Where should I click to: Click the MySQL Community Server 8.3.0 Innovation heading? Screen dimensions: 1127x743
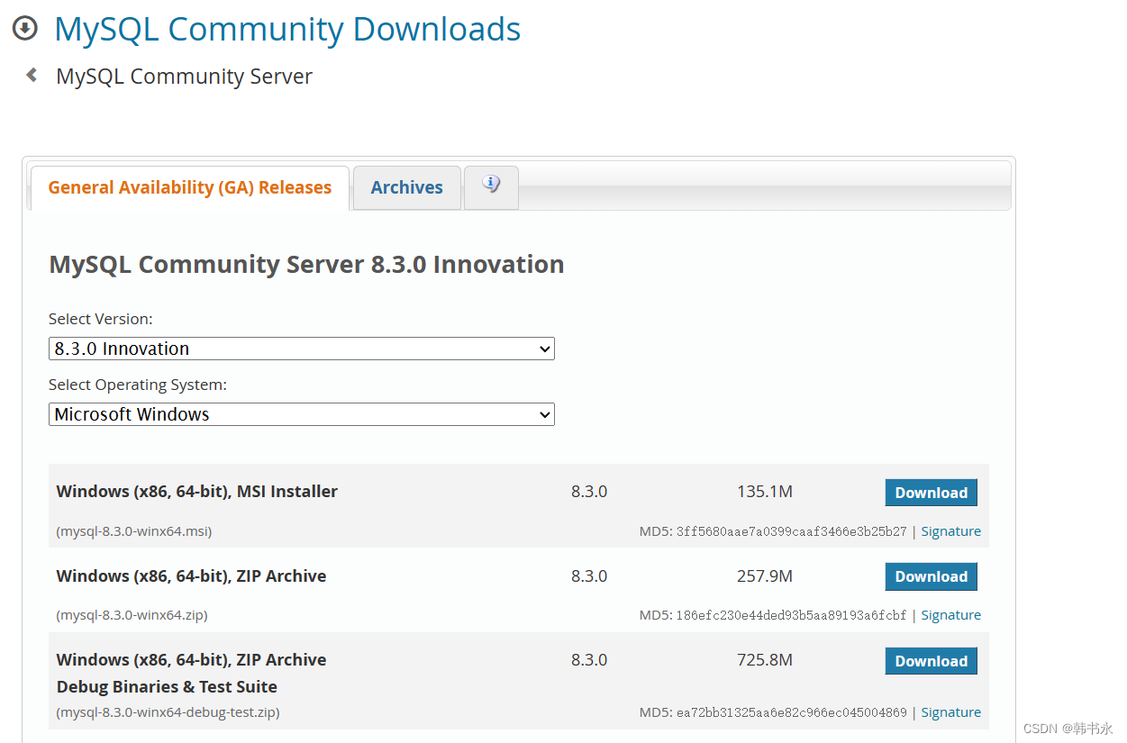click(x=306, y=264)
